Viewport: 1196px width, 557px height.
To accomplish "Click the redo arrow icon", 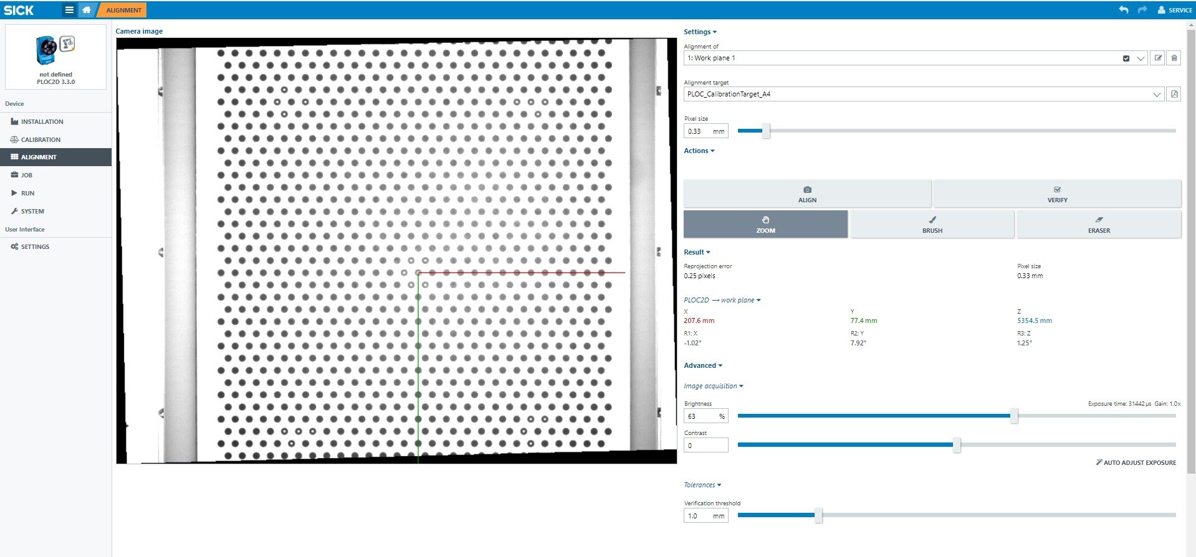I will point(1142,10).
